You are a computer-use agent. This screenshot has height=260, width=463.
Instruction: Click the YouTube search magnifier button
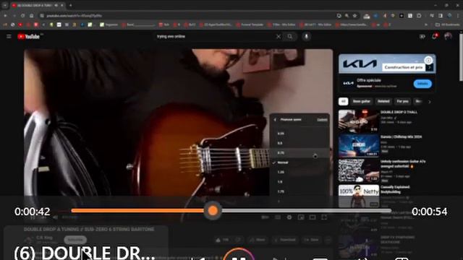coord(290,37)
